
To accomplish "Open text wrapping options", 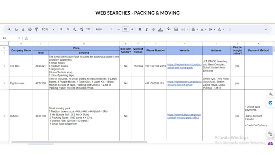I will tap(212, 29).
